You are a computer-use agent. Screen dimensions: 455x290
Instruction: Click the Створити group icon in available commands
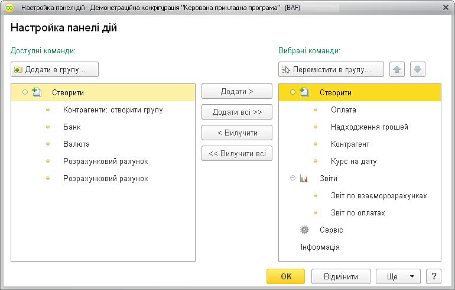pos(37,92)
